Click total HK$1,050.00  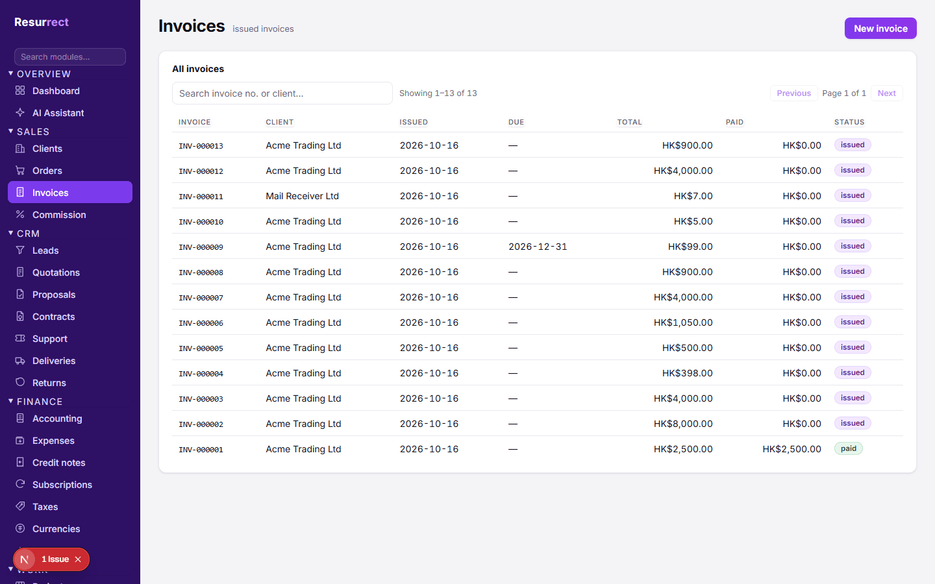[683, 322]
